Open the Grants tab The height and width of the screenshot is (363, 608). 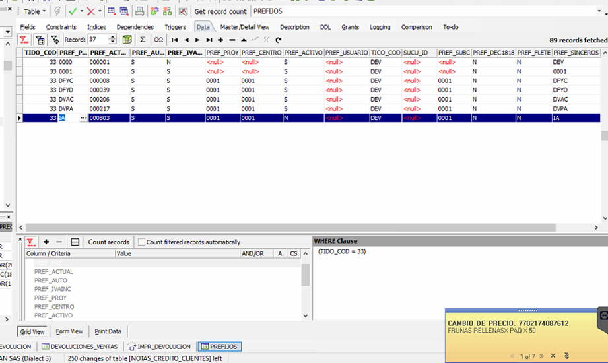[350, 27]
